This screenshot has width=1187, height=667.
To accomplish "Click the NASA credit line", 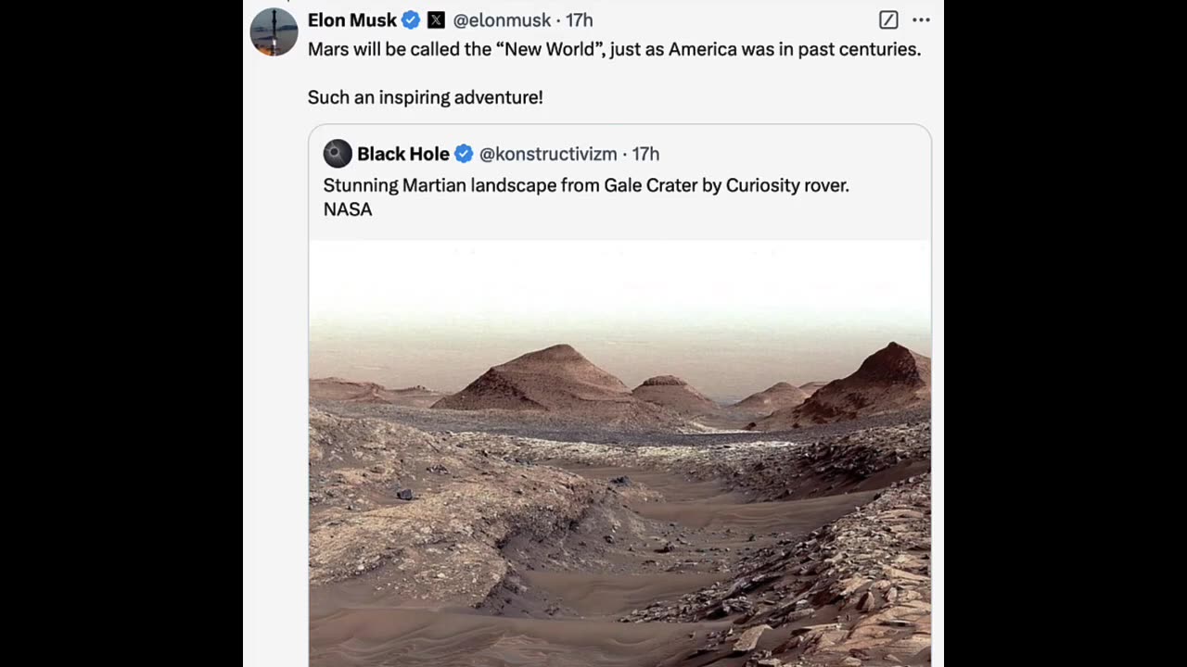I will tap(348, 209).
